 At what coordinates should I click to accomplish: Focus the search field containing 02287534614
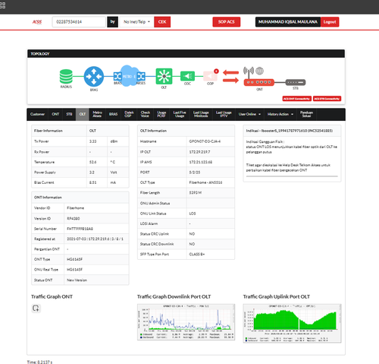pos(79,22)
